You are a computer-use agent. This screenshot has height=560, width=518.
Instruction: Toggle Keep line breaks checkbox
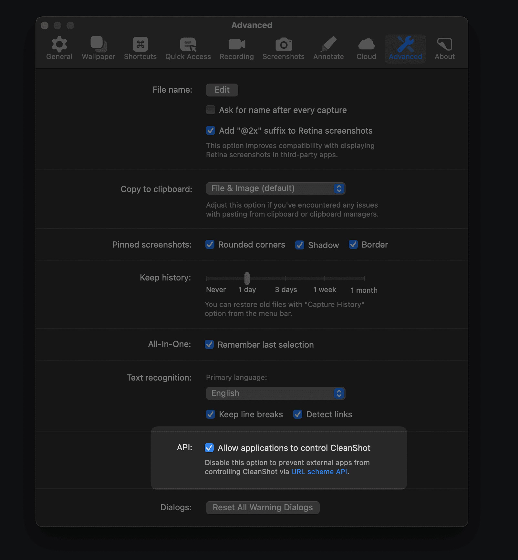211,414
